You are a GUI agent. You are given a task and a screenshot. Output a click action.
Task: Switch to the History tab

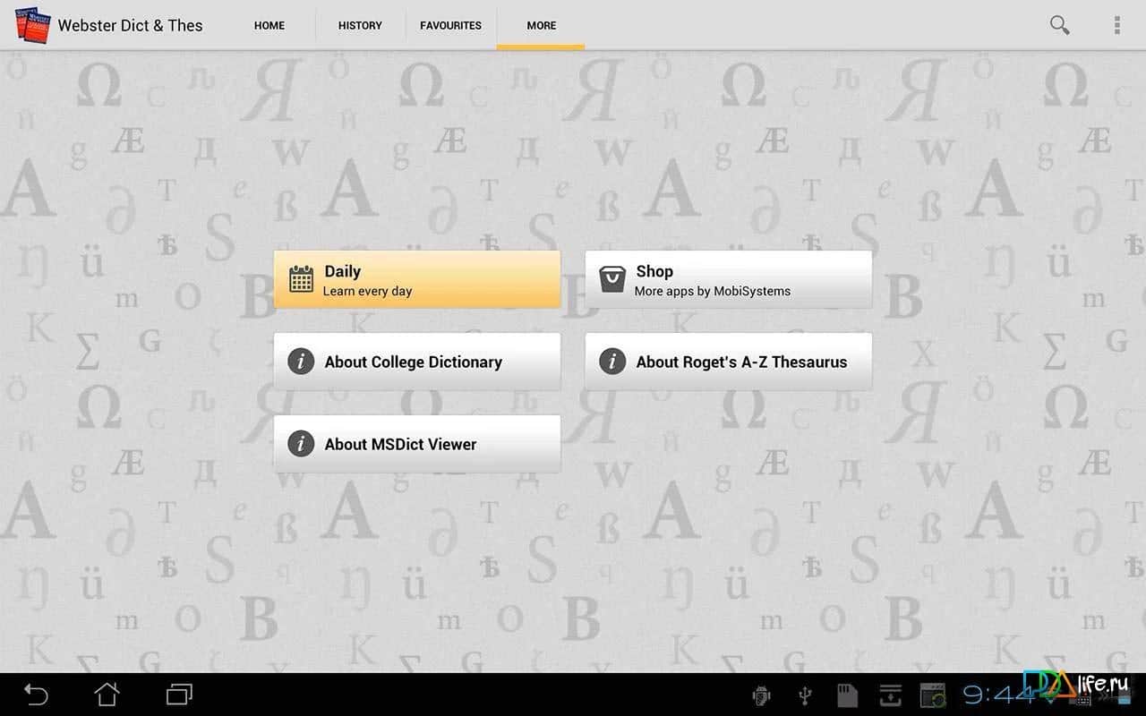point(360,26)
